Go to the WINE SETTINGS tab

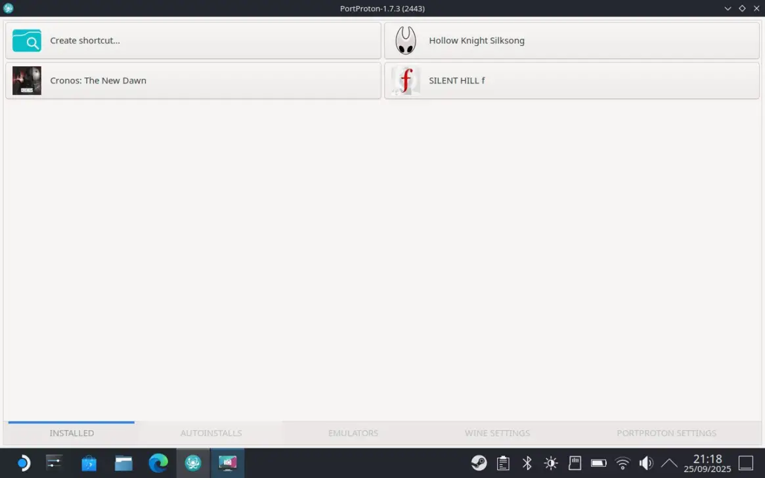497,433
